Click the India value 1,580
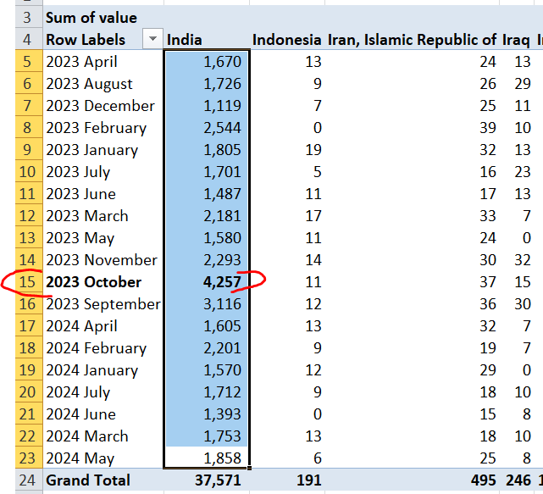Viewport: 543px width, 494px height. tap(222, 238)
